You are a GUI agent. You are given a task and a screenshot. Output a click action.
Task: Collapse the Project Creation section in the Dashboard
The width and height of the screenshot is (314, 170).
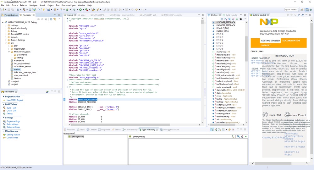point(3,96)
